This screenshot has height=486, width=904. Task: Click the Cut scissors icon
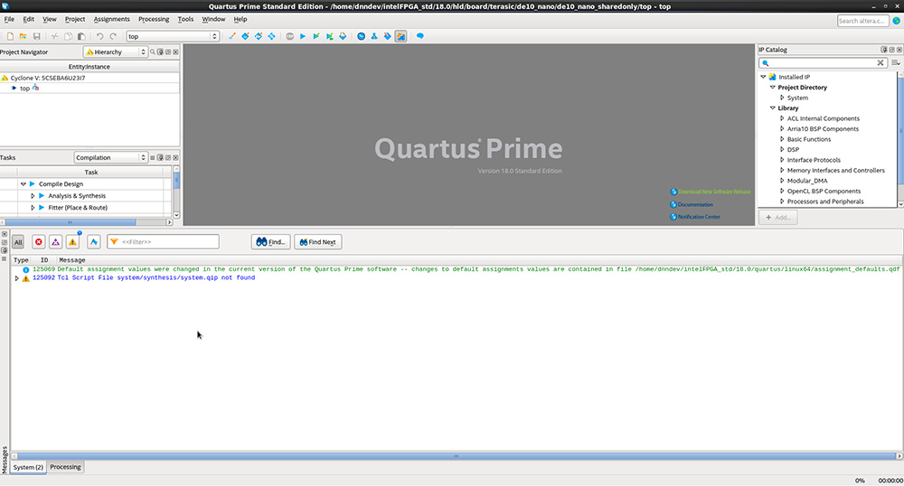click(x=55, y=36)
